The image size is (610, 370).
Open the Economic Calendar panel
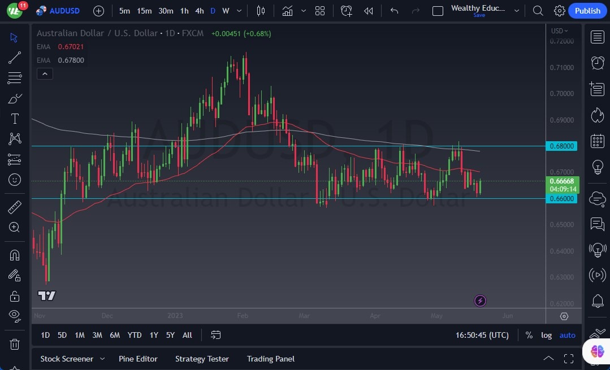pyautogui.click(x=597, y=141)
